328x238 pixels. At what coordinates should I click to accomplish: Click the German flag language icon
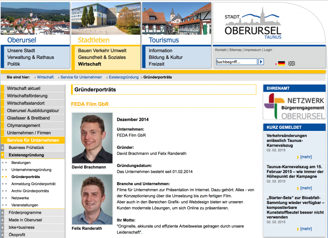tap(281, 63)
